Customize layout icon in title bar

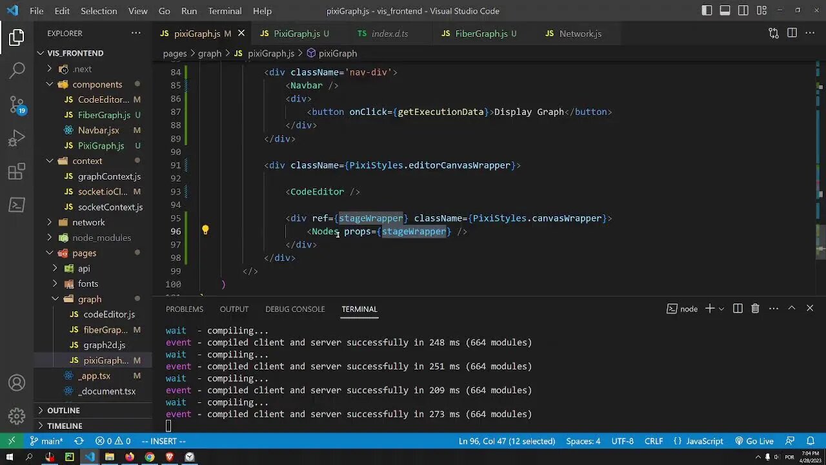761,10
